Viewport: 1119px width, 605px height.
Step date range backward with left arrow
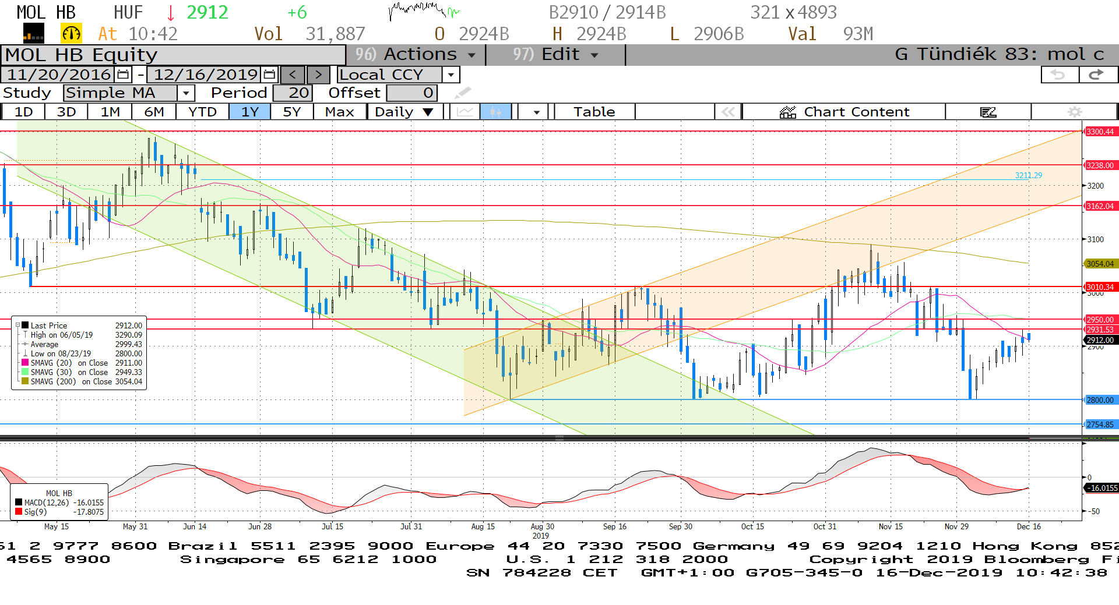click(293, 75)
